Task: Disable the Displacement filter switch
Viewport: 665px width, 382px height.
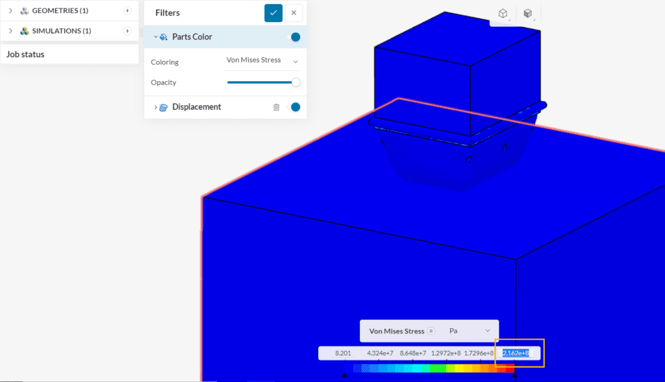Action: pos(294,107)
